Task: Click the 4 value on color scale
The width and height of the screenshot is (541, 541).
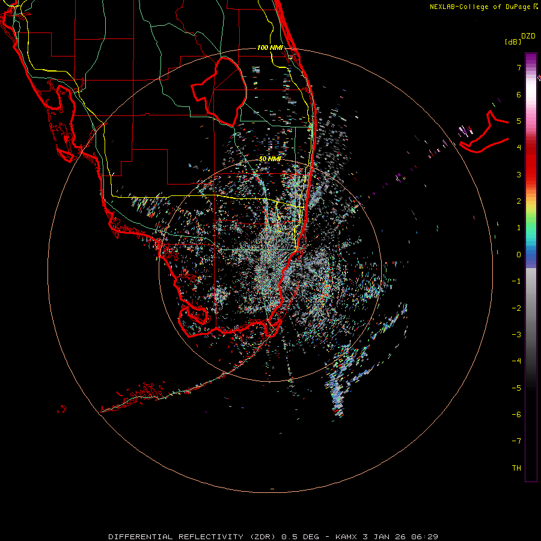Action: (519, 148)
